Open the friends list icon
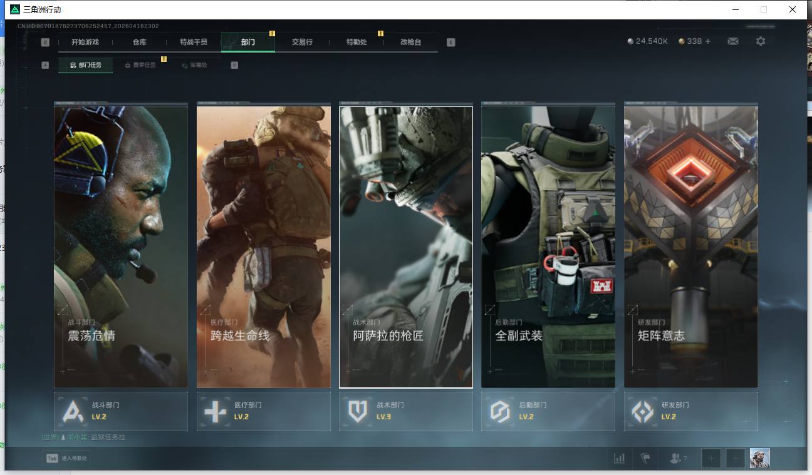This screenshot has height=475, width=812. point(677,459)
